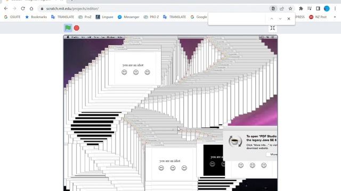Open TRANSLATE bookmark before Google

175,17
